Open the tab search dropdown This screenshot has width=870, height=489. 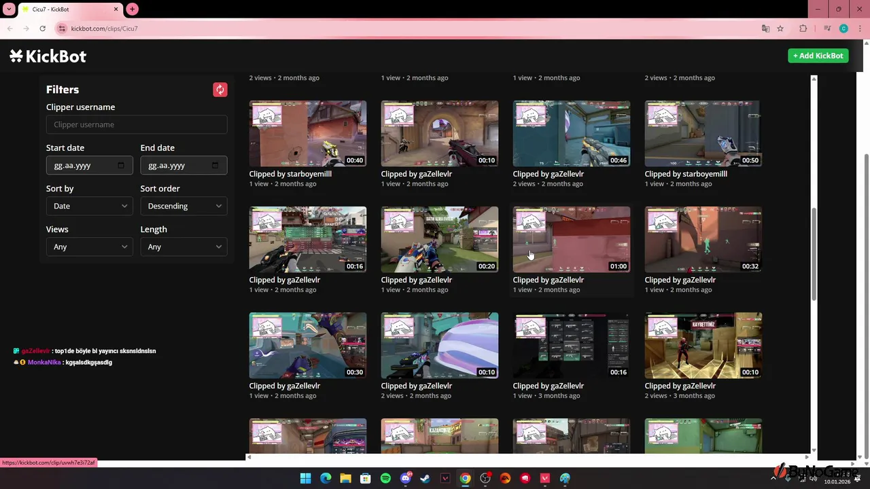tap(9, 9)
